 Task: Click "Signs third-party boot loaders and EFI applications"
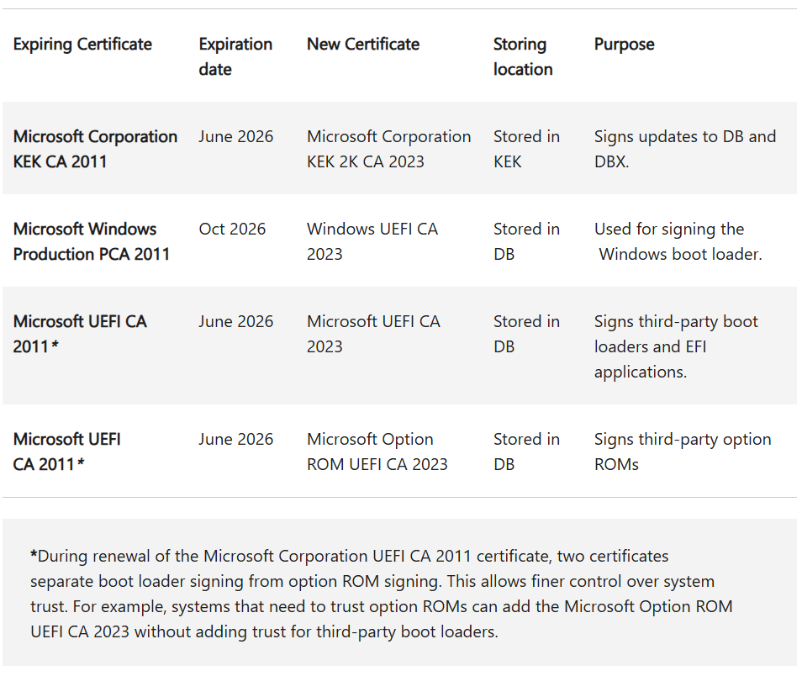click(676, 346)
